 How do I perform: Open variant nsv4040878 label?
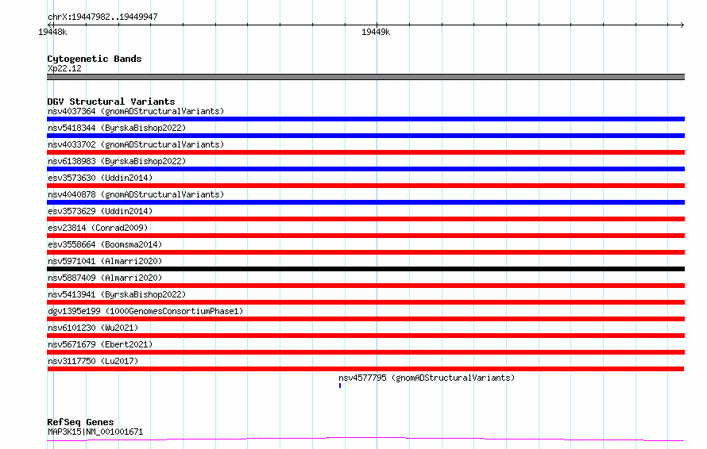click(136, 194)
